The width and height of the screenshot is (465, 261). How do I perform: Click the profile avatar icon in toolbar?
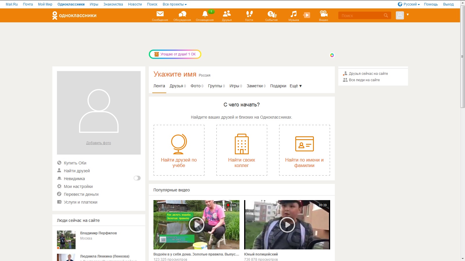point(400,15)
